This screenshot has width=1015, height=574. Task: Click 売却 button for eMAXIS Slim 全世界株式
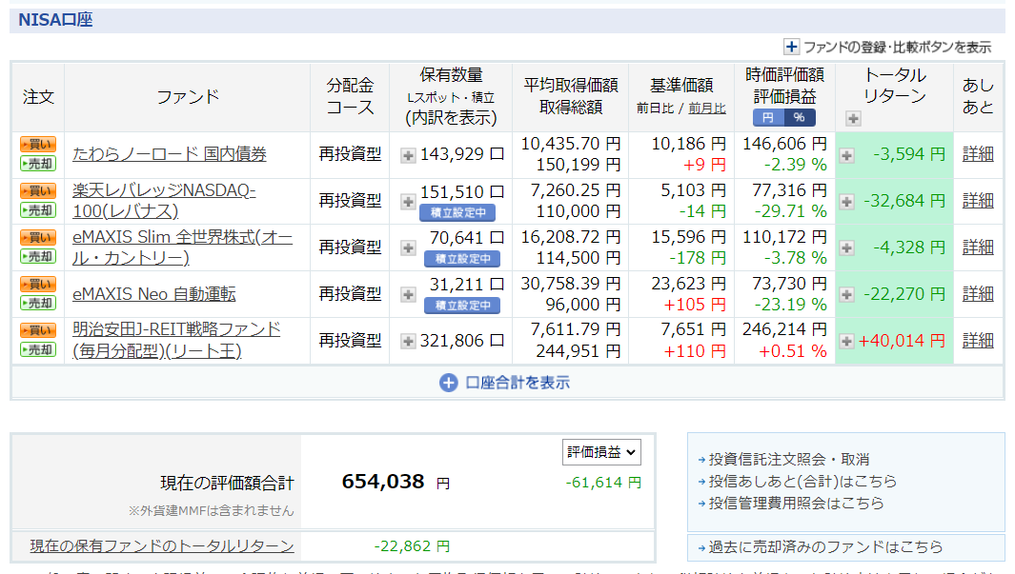[x=38, y=257]
